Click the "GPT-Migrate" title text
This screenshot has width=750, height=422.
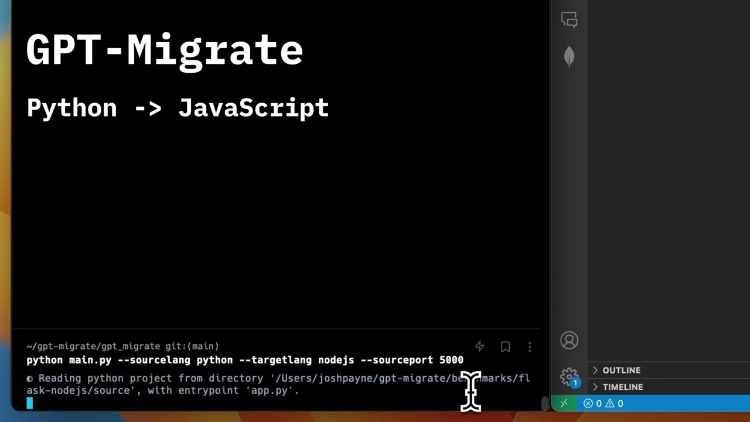165,51
